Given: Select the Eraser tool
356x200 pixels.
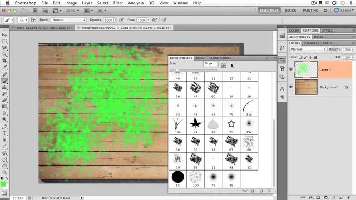Looking at the screenshot, I should tap(4, 100).
